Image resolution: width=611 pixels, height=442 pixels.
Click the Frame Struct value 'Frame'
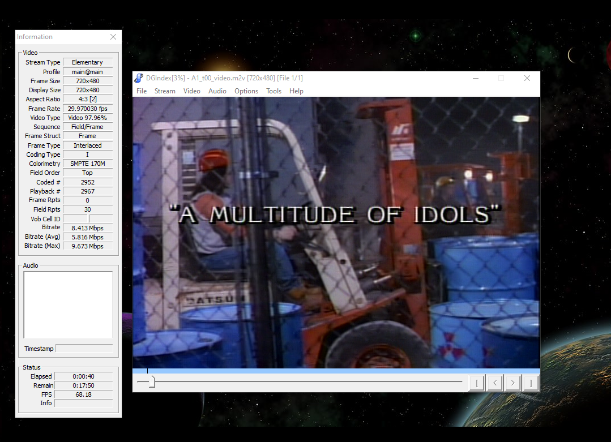[x=88, y=136]
